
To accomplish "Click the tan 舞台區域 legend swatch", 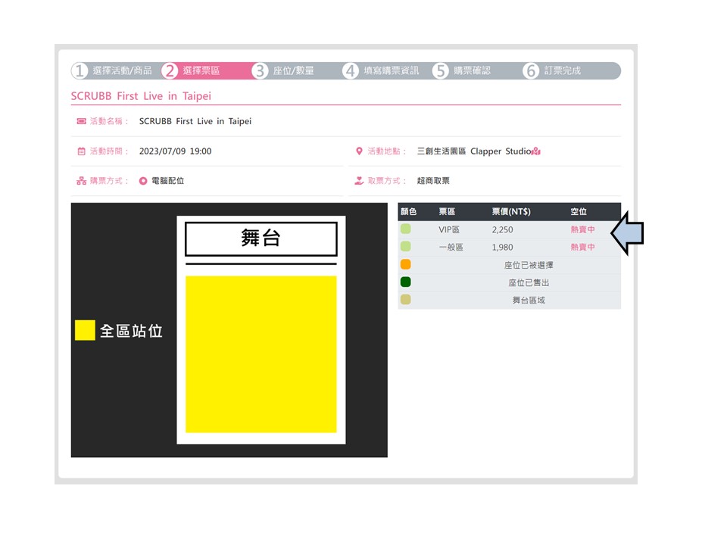I will click(x=405, y=300).
